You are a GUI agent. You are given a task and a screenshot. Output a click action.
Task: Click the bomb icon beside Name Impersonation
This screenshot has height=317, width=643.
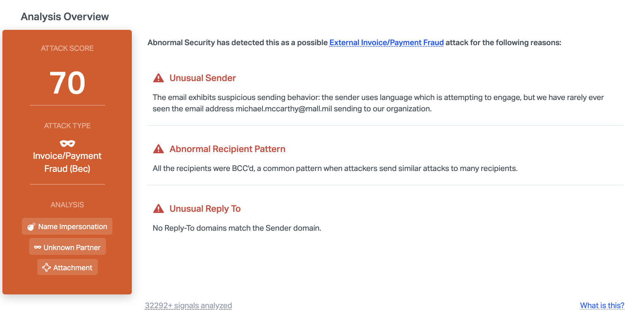point(31,227)
